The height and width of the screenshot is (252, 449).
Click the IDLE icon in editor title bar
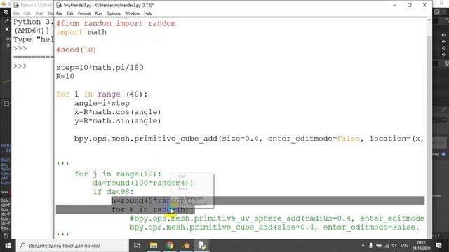point(59,5)
